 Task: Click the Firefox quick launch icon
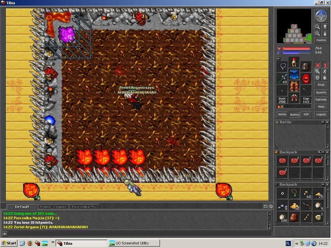(30, 243)
